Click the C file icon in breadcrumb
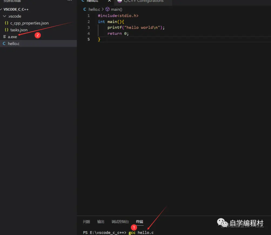Viewport: 271px width, 235px height. [x=85, y=9]
